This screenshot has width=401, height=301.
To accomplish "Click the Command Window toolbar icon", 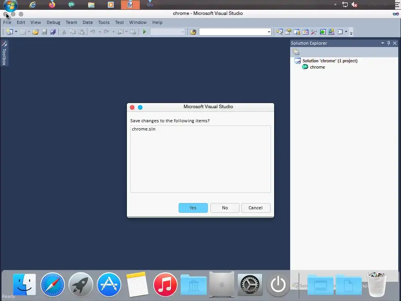I will point(340,32).
